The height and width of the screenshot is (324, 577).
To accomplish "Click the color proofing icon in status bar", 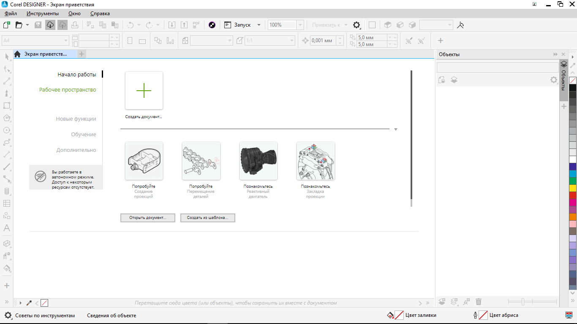I will [x=569, y=315].
